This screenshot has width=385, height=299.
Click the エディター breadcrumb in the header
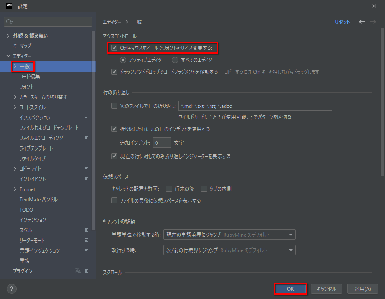pos(112,22)
